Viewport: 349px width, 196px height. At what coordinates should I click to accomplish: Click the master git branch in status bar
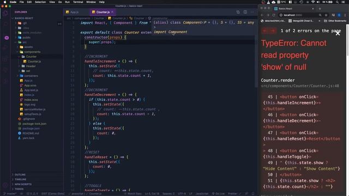[x=10, y=194]
